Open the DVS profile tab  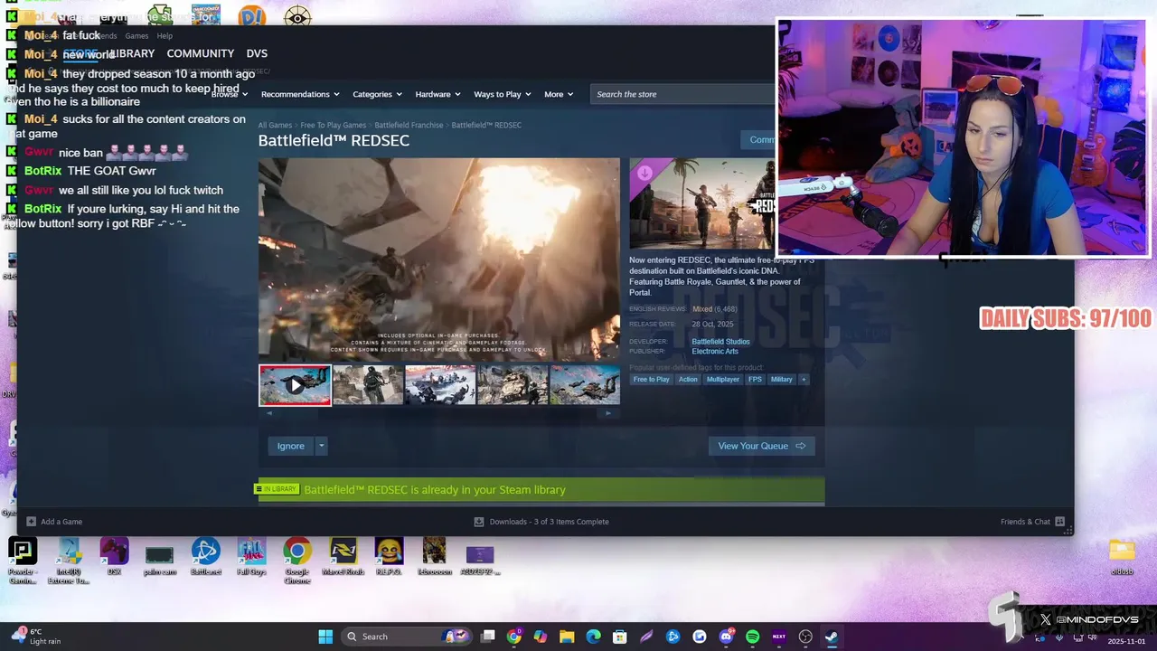click(x=257, y=53)
